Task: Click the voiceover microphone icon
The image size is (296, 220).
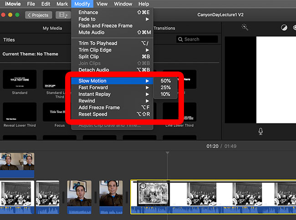Action: point(260,132)
